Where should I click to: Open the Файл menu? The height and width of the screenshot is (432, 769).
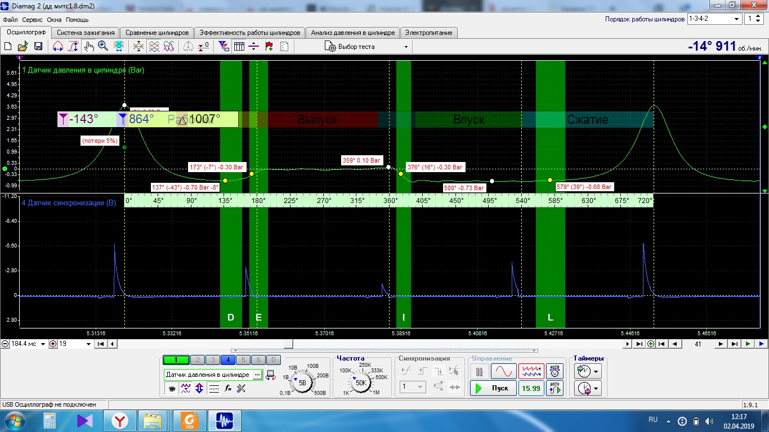coord(10,20)
